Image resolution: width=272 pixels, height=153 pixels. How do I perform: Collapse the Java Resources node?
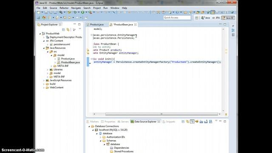tap(44, 48)
